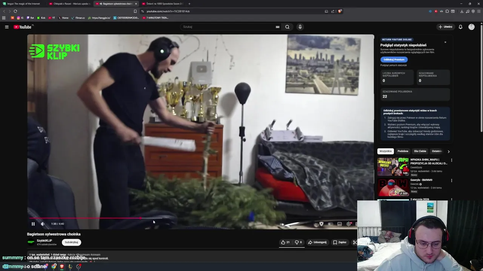Image resolution: width=483 pixels, height=271 pixels.
Task: Open OBS Studio from the taskbar
Action: pos(78,266)
